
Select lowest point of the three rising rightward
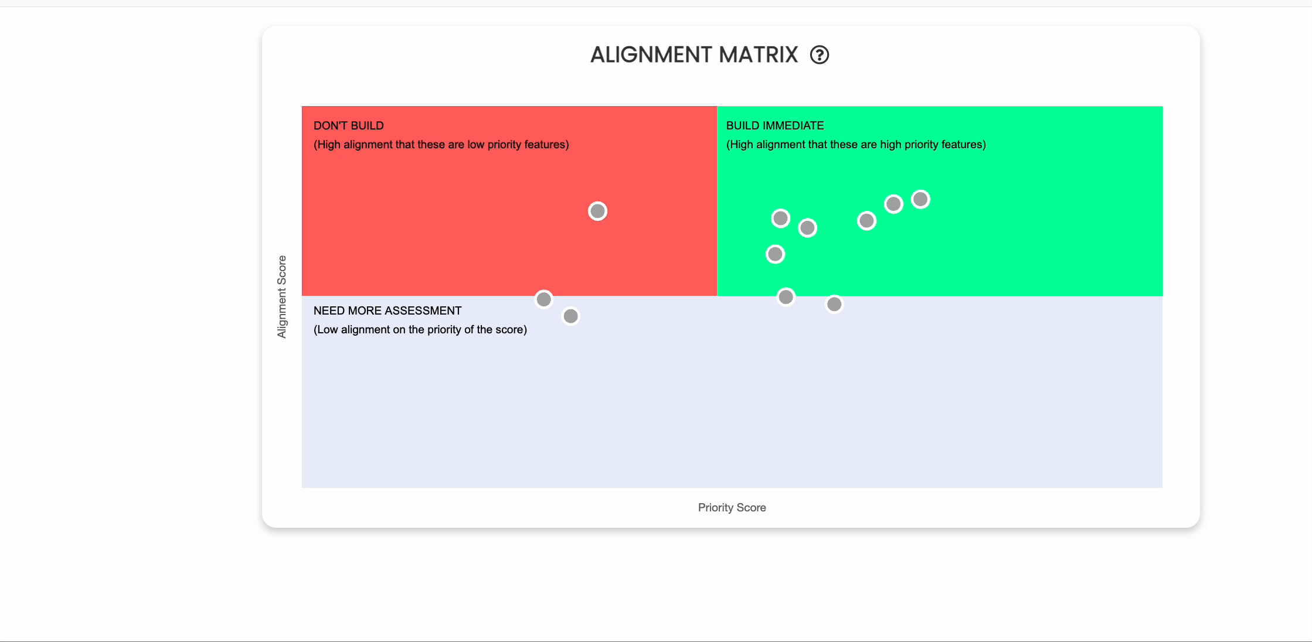click(866, 221)
